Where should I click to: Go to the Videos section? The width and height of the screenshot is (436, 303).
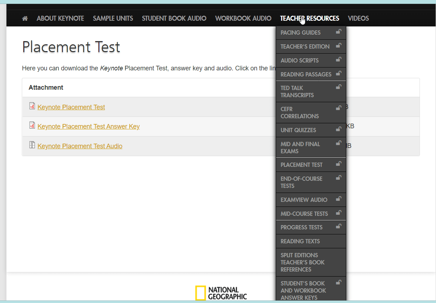[358, 19]
